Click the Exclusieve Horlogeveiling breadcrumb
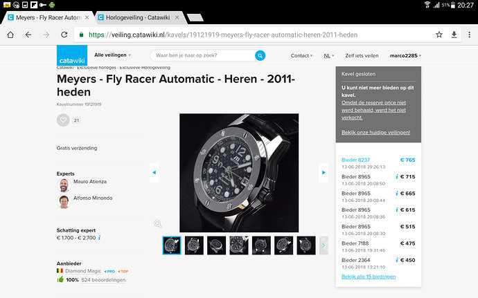 [145, 68]
